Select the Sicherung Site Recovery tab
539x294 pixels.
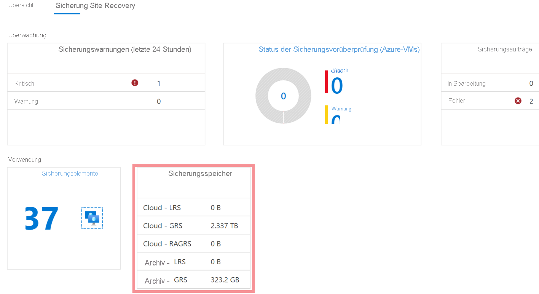pos(95,6)
